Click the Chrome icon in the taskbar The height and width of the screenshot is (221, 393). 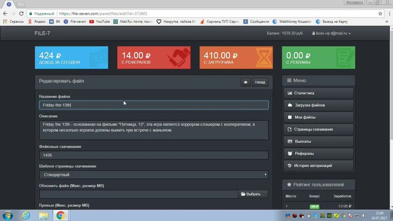(60, 215)
